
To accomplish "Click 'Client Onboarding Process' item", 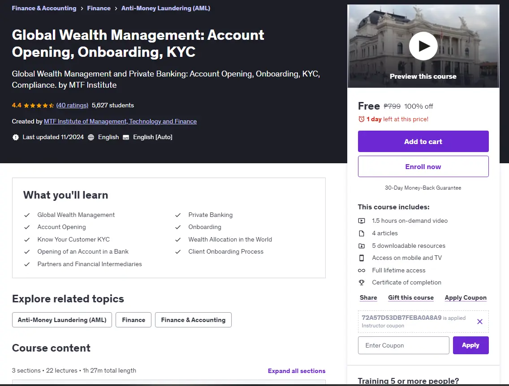I will (x=226, y=252).
